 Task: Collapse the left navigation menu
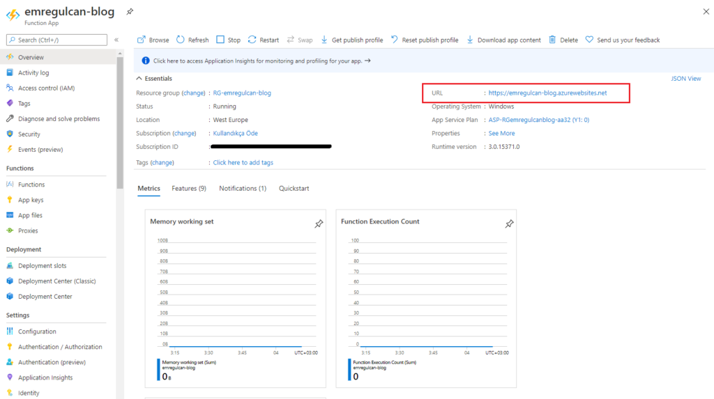click(x=116, y=40)
